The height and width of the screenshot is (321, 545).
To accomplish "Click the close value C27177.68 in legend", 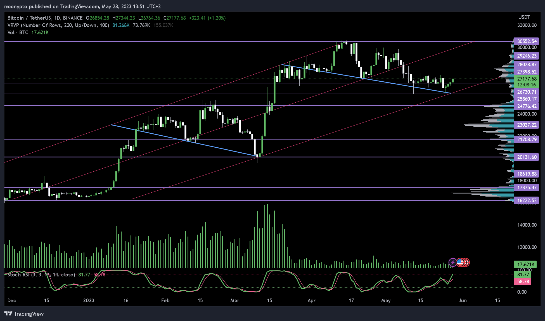I will (175, 18).
